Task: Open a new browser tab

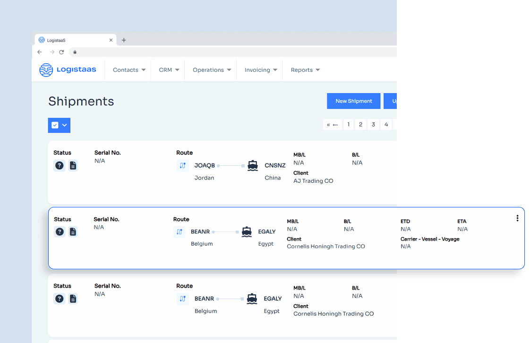Action: click(x=124, y=40)
